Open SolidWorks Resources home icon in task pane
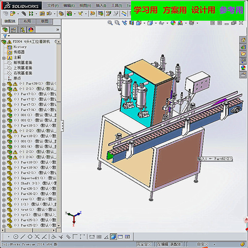The image size is (248, 248). 243,40
